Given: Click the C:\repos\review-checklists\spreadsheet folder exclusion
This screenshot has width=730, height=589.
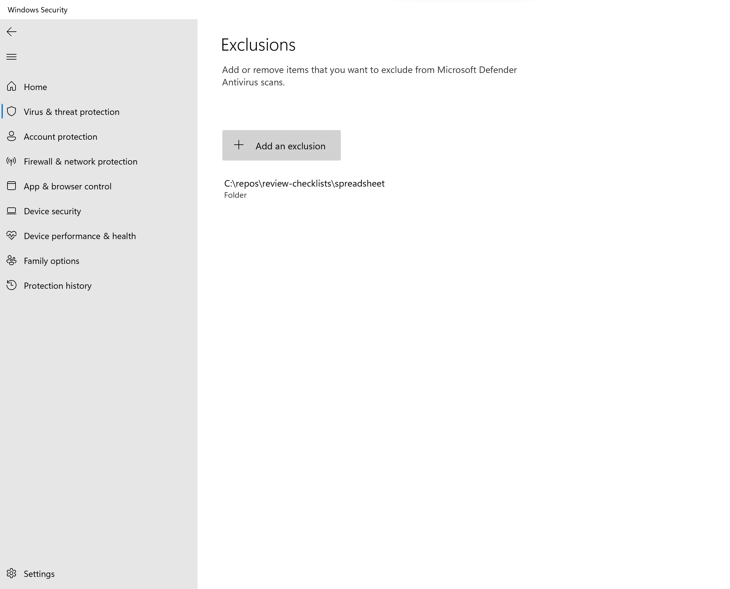Looking at the screenshot, I should click(x=304, y=188).
